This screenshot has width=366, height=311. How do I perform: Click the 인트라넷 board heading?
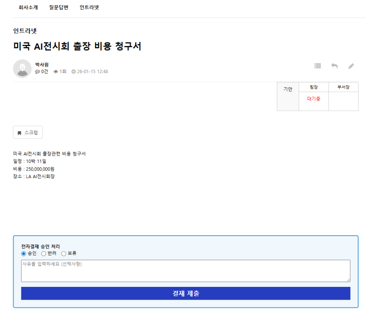(25, 31)
